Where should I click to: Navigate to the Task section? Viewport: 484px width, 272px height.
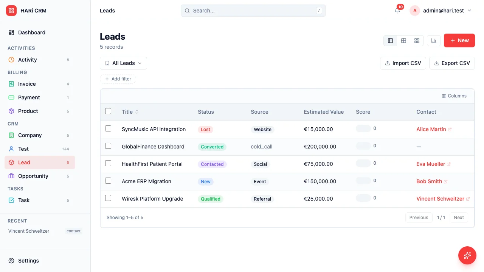(x=24, y=200)
